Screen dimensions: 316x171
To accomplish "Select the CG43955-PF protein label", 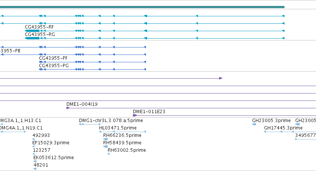I will coord(53,58).
